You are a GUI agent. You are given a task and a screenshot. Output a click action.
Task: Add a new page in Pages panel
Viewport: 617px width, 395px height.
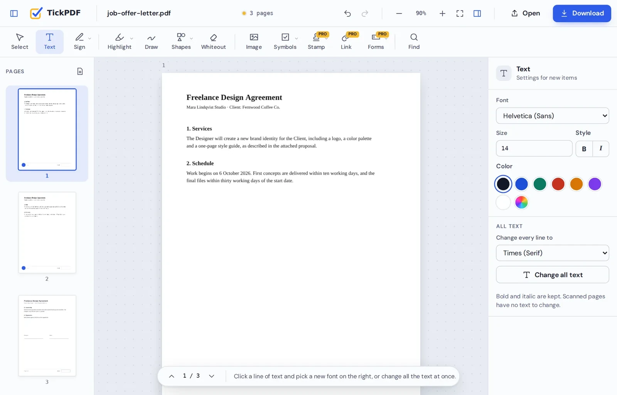coord(80,71)
